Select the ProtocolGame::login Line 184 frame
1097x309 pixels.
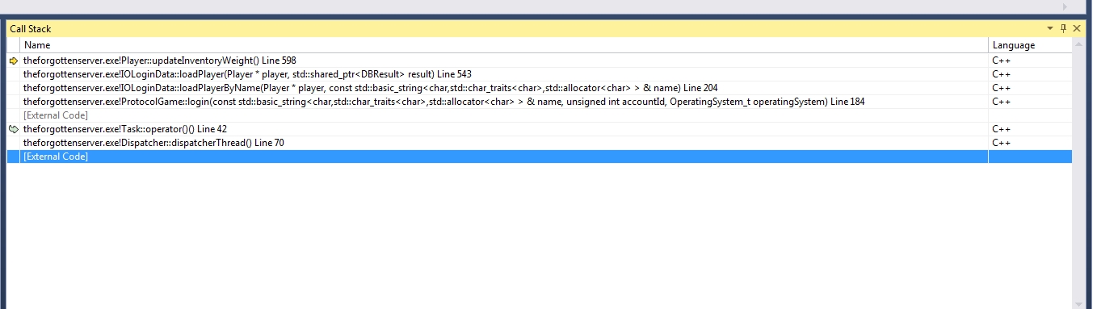(x=540, y=102)
